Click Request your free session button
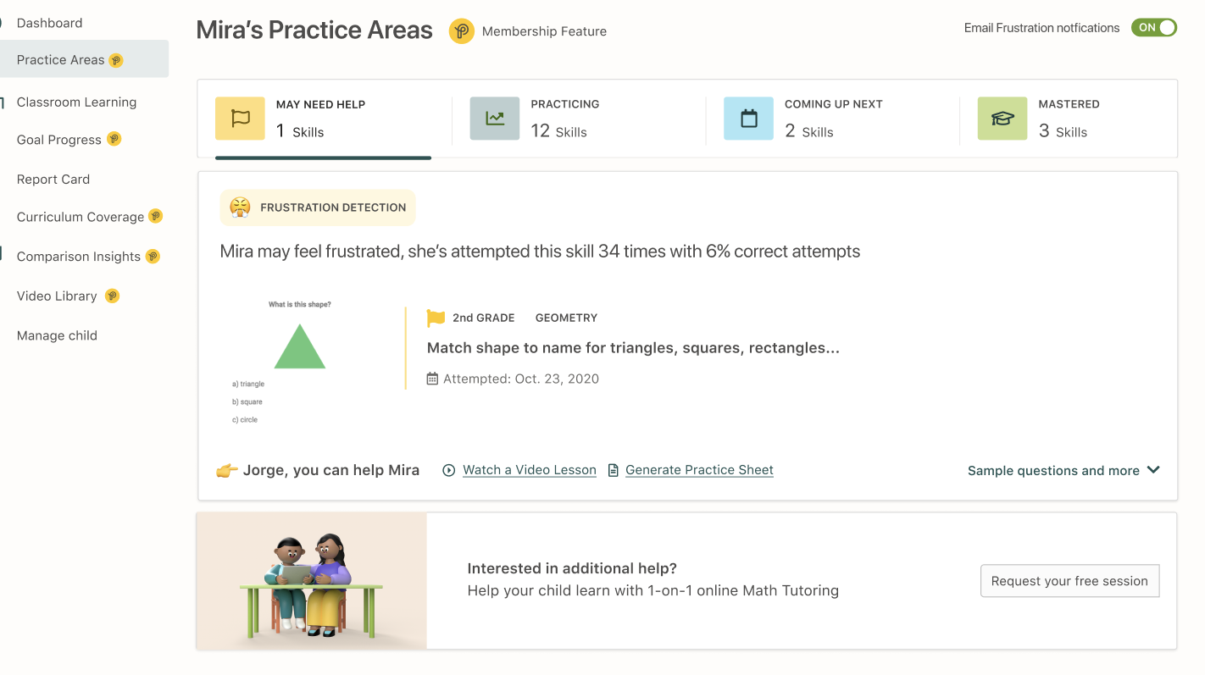The height and width of the screenshot is (675, 1205). [x=1069, y=581]
